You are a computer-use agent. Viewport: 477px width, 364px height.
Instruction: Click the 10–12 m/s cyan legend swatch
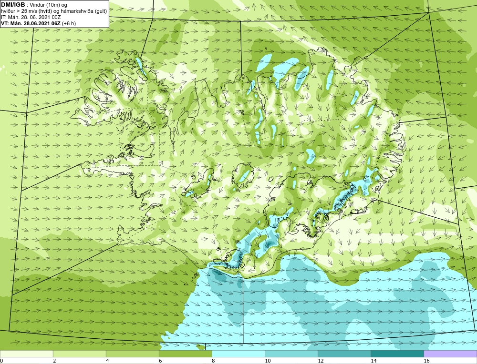pyautogui.click(x=291, y=354)
